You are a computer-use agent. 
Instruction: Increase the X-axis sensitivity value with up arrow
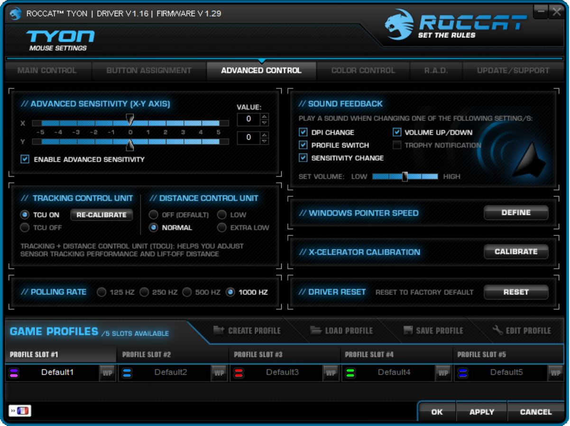pyautogui.click(x=265, y=116)
